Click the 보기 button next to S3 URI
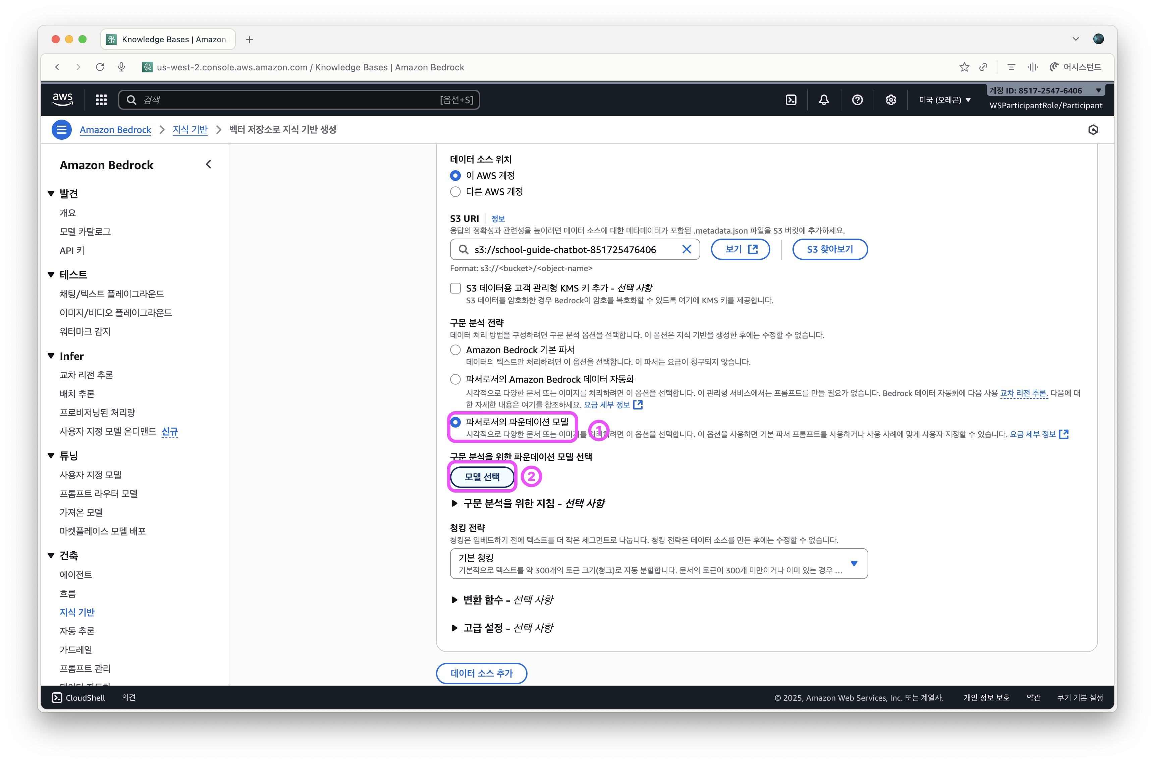The image size is (1155, 762). [740, 249]
